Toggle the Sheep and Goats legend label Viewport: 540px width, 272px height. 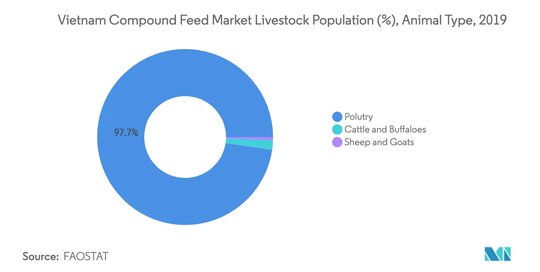(379, 142)
